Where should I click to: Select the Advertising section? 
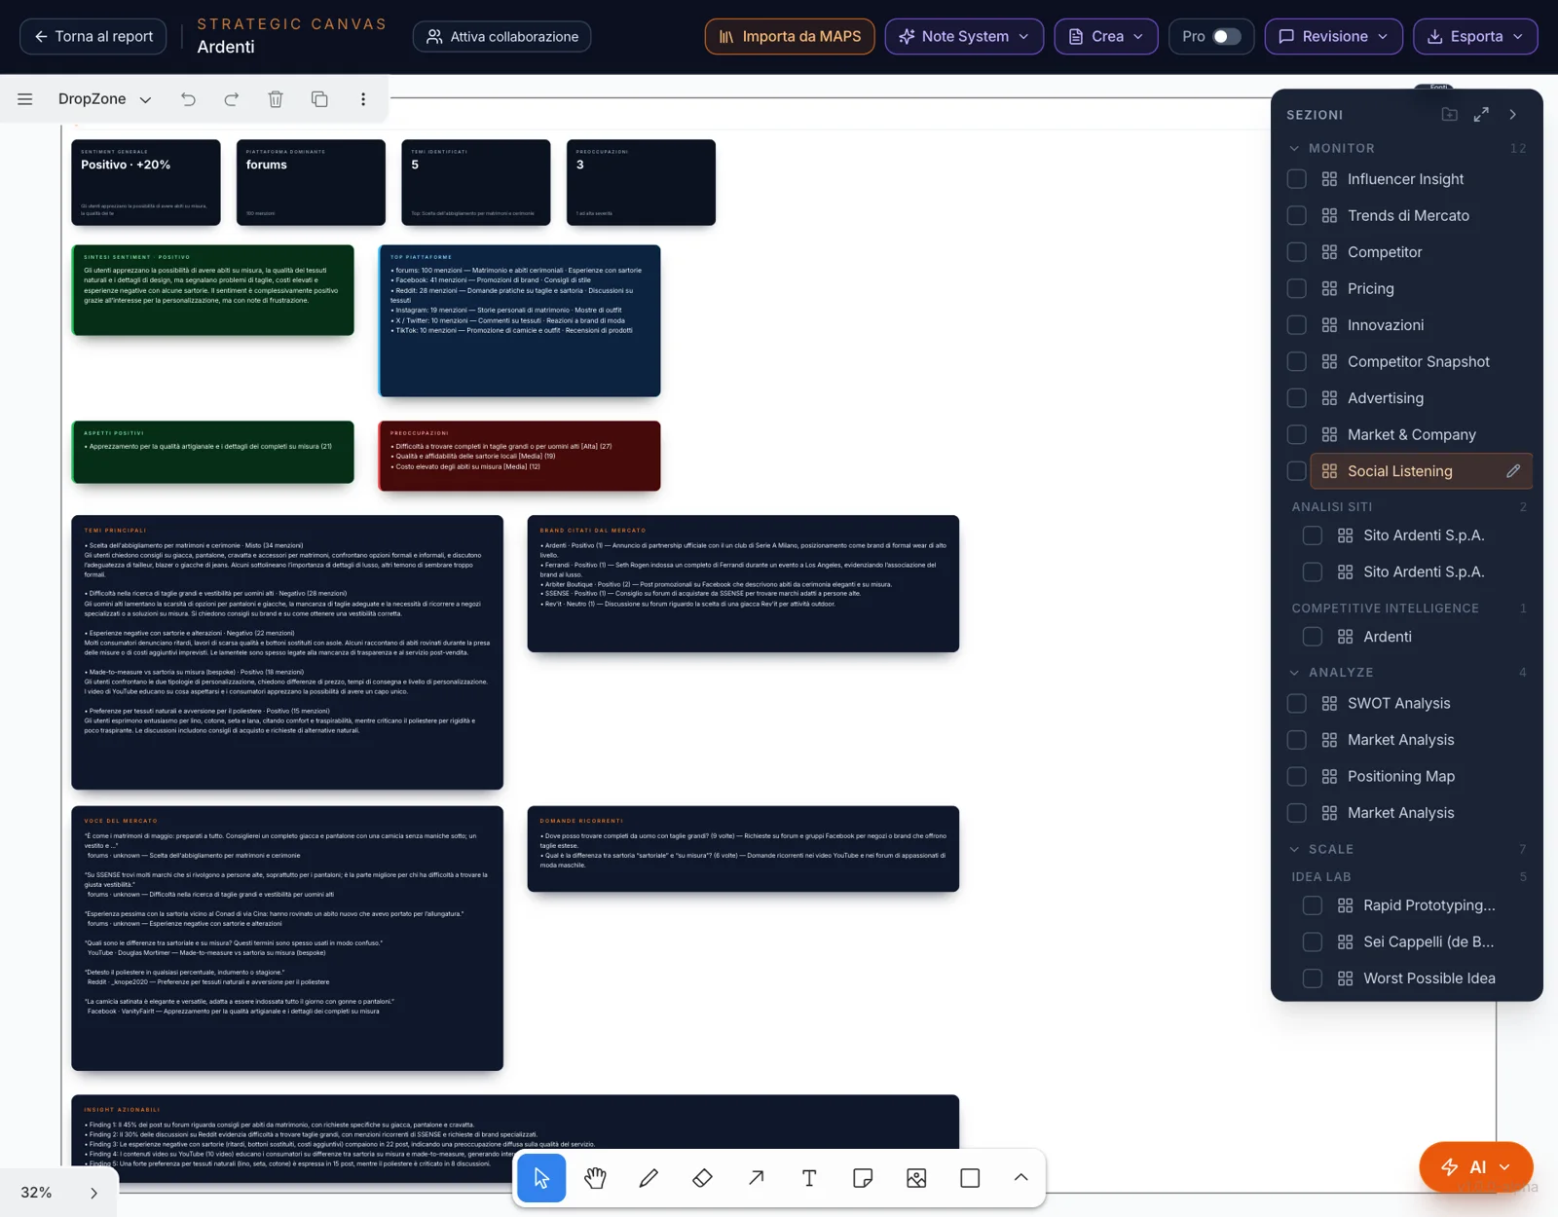1386,398
